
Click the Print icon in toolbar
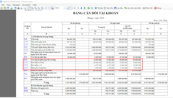(x=2, y=8)
